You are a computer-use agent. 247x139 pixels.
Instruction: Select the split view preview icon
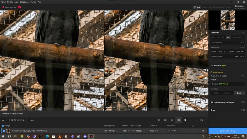(x=172, y=120)
